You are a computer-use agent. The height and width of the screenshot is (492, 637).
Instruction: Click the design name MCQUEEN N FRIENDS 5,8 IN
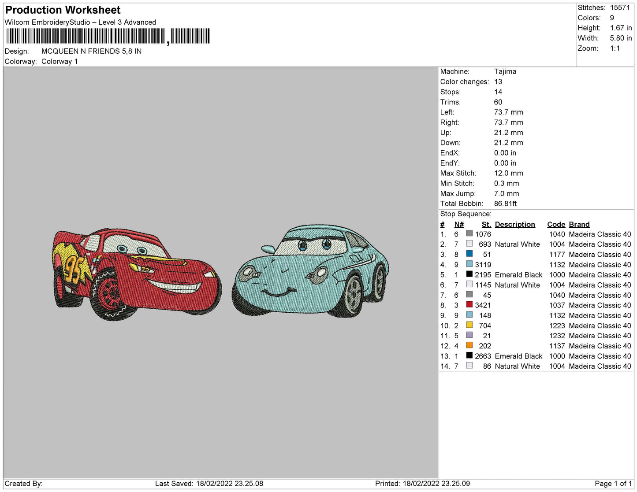(x=91, y=51)
